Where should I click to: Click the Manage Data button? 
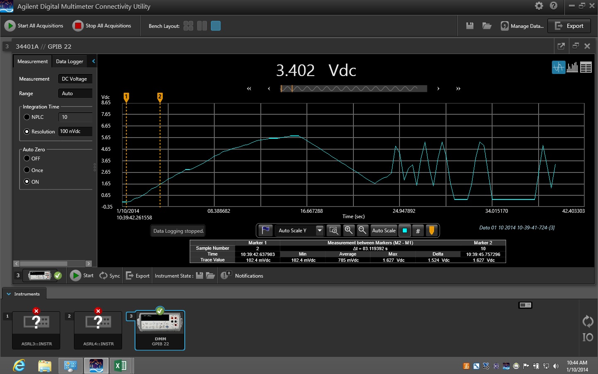(x=522, y=26)
